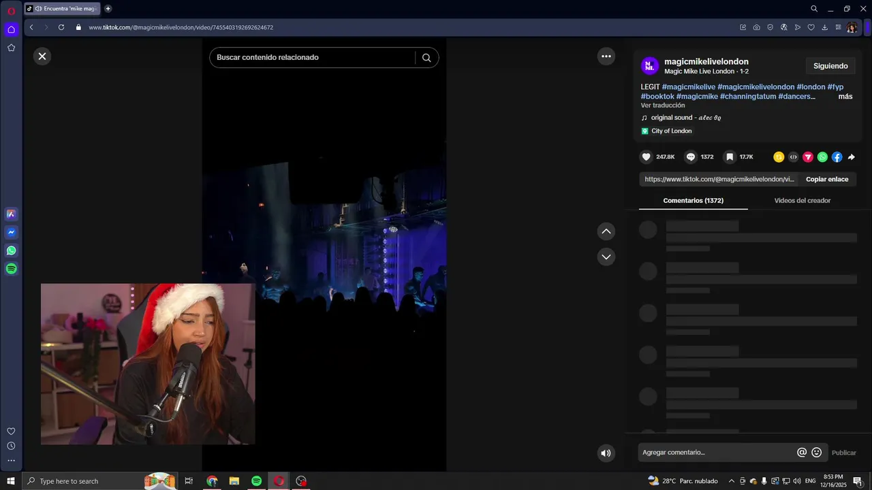The width and height of the screenshot is (872, 490).
Task: Show hidden system tray icons chevron
Action: [x=732, y=481]
